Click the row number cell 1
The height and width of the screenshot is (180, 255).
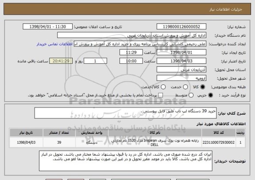(240, 142)
